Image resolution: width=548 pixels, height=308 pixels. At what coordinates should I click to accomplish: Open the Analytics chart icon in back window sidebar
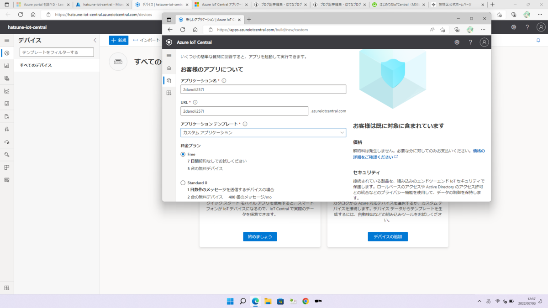7,91
